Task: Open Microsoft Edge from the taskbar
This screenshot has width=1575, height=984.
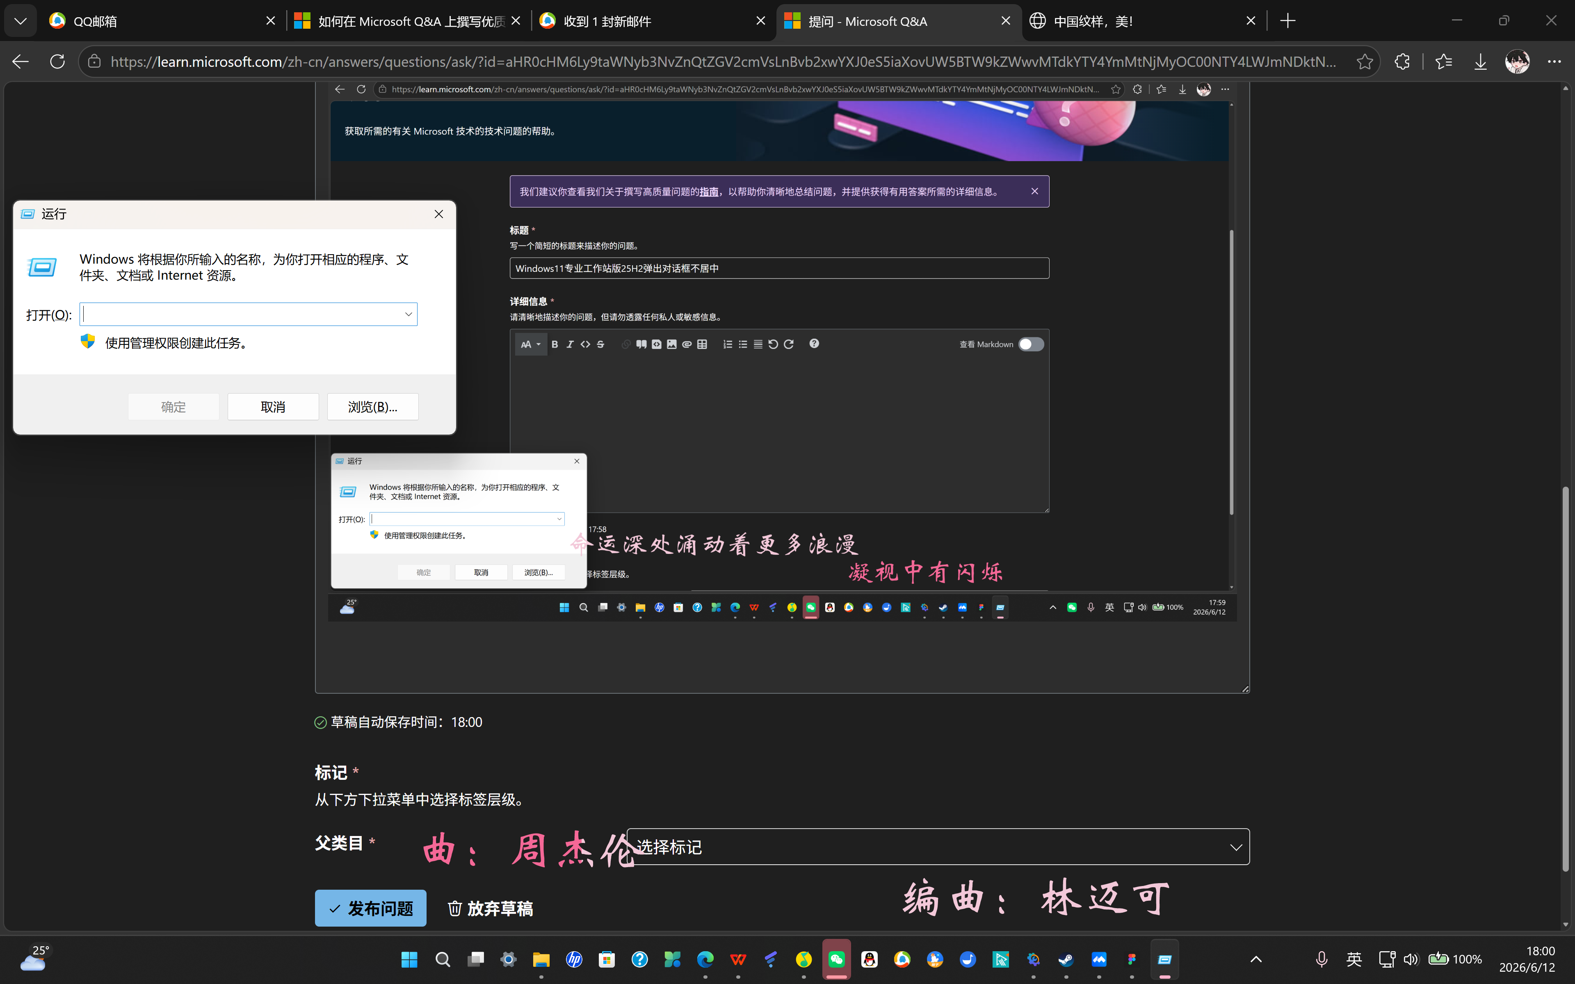Action: (705, 959)
